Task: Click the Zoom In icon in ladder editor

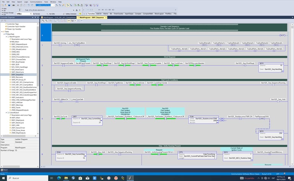Action: click(x=43, y=21)
